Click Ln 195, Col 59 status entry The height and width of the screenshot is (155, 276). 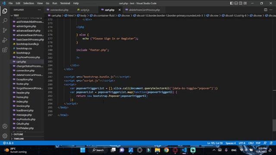click(x=215, y=143)
